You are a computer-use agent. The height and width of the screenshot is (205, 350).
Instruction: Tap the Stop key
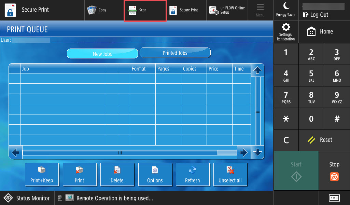tap(334, 171)
